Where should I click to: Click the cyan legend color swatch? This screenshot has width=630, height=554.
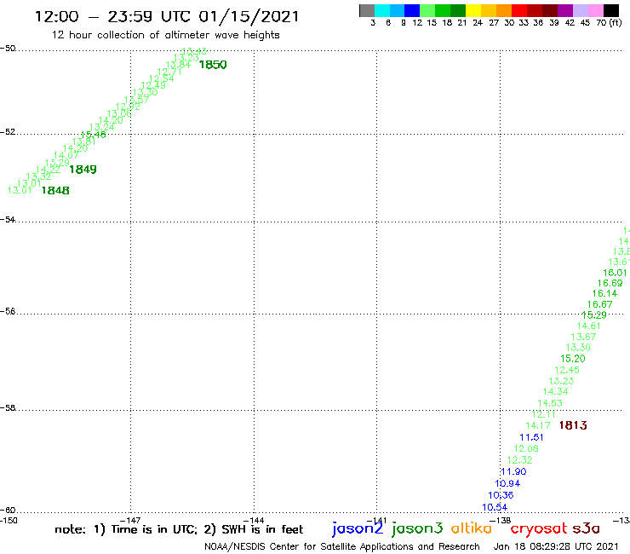click(382, 10)
